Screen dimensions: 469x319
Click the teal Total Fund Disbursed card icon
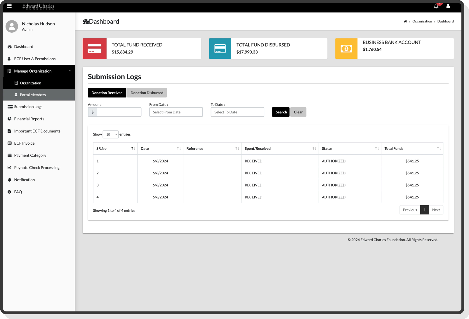coord(220,49)
